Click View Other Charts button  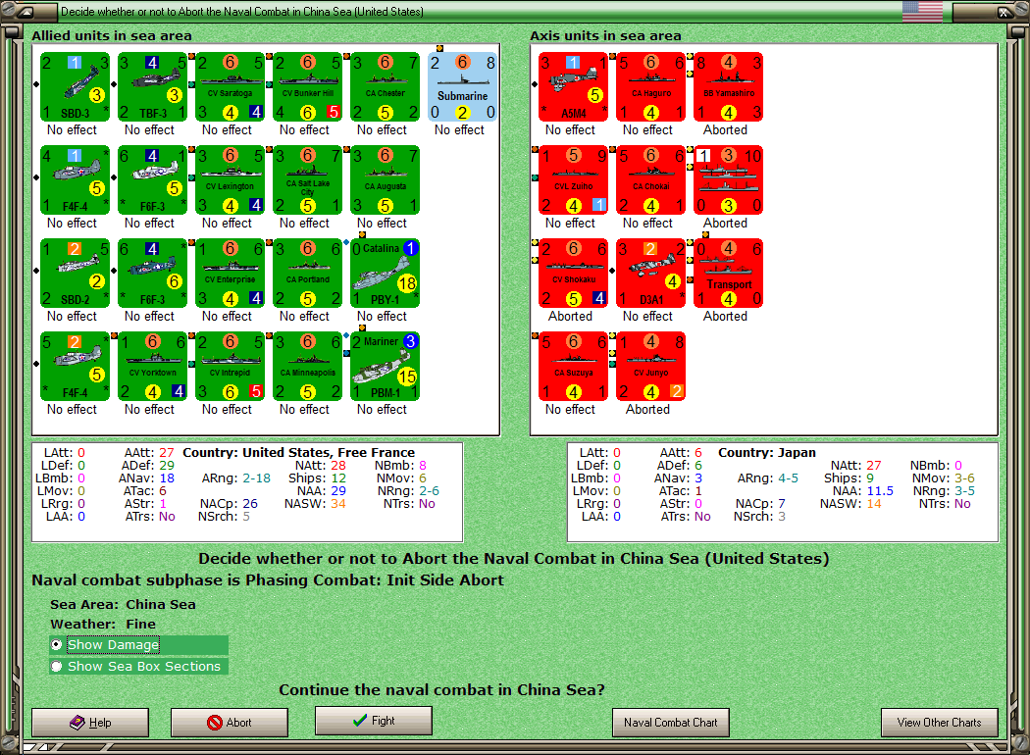940,723
